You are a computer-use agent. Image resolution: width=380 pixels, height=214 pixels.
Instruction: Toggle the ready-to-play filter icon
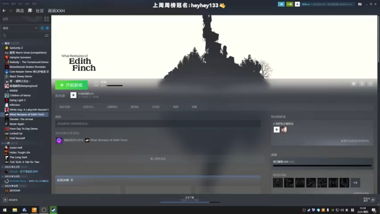[47, 28]
